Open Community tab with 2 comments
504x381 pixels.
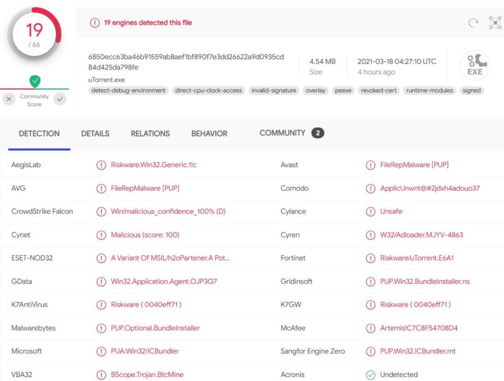[x=291, y=133]
